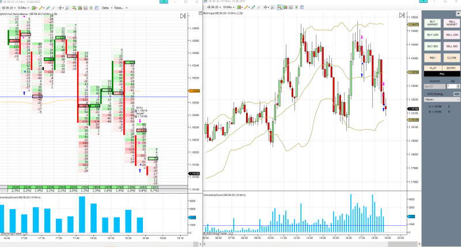
Task: Click scroll-to-latest-bar arrow in left chart
Action: click(x=183, y=16)
